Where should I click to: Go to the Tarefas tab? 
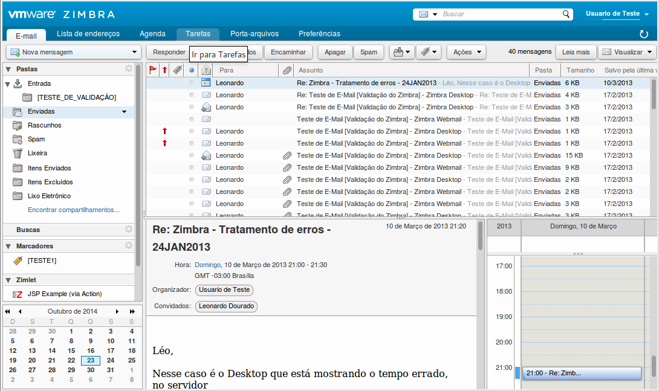point(198,34)
